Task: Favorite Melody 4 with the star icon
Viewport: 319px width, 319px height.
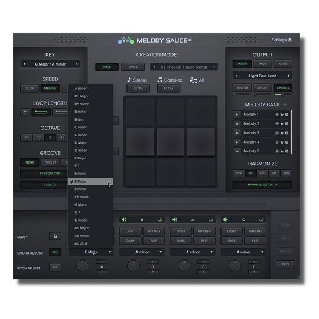Action: (282, 142)
